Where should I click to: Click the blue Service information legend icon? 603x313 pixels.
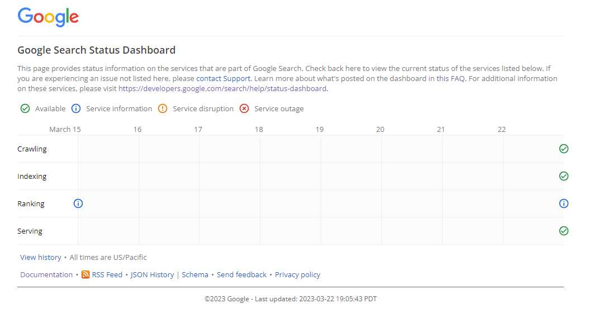[76, 108]
